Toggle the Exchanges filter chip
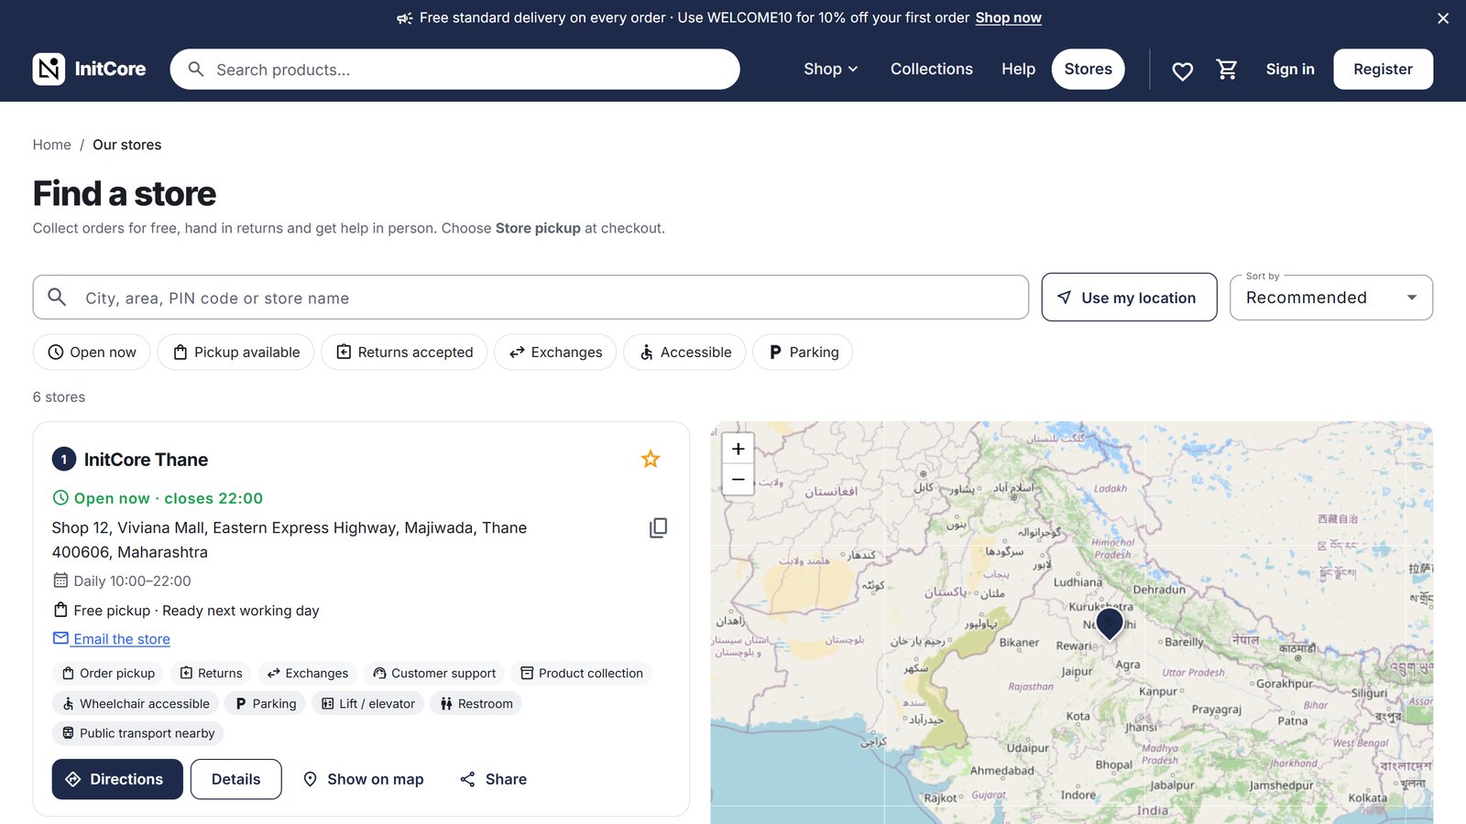1466x824 pixels. pos(555,352)
